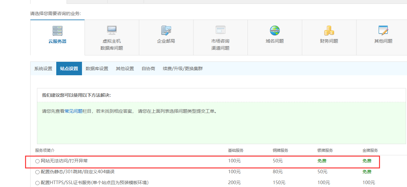
Task: Go to 续费/升级/更换集群 tab
Action: [183, 69]
